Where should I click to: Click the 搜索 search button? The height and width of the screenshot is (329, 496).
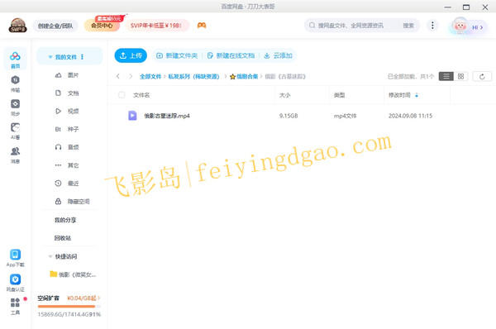point(408,26)
